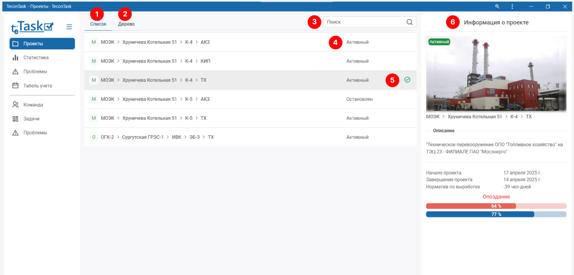Click the people icon for Команда
The width and height of the screenshot is (574, 275).
click(15, 105)
